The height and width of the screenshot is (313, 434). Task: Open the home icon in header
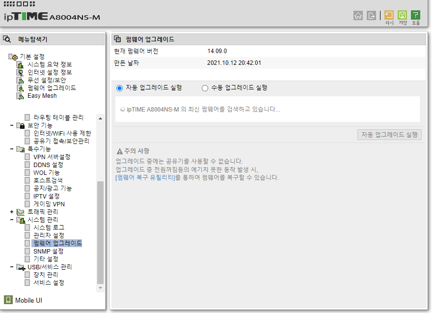click(x=358, y=16)
